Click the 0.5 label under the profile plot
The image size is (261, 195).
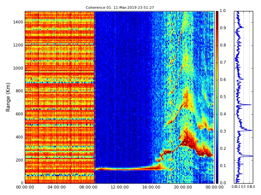243,187
